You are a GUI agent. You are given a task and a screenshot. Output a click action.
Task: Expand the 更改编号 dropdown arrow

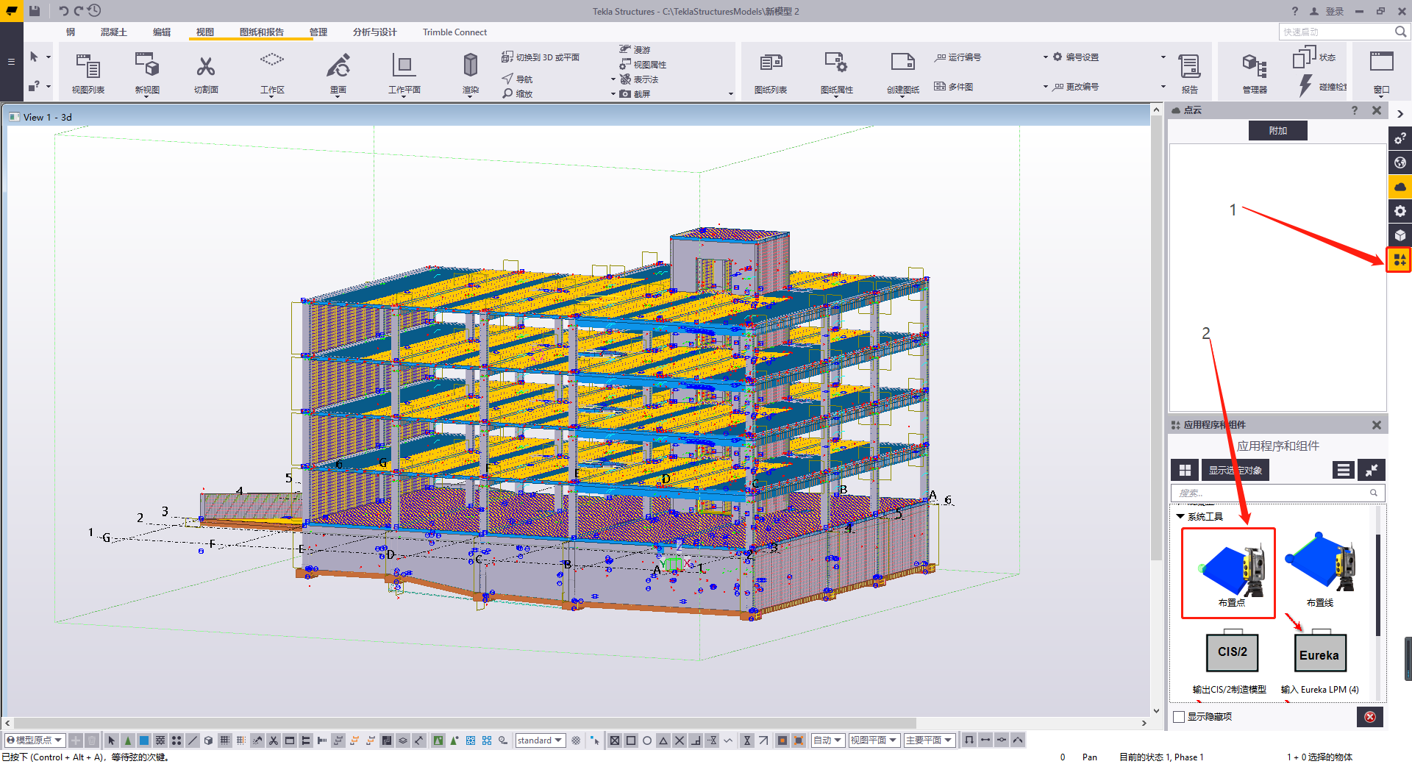[1163, 87]
